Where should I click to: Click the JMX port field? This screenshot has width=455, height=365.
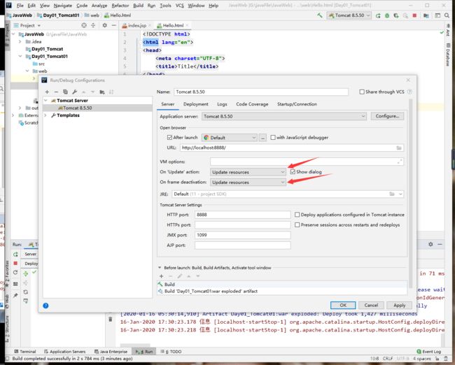coord(243,235)
